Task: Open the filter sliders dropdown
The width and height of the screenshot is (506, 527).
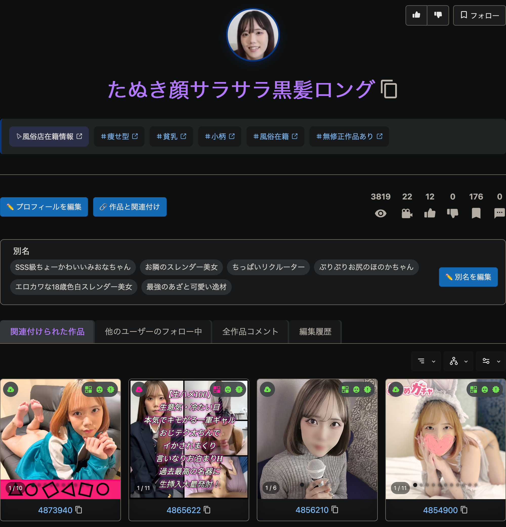Action: pyautogui.click(x=491, y=361)
